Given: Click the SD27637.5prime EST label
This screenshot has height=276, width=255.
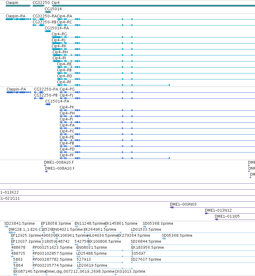Looking at the screenshot, I should coord(146,260).
